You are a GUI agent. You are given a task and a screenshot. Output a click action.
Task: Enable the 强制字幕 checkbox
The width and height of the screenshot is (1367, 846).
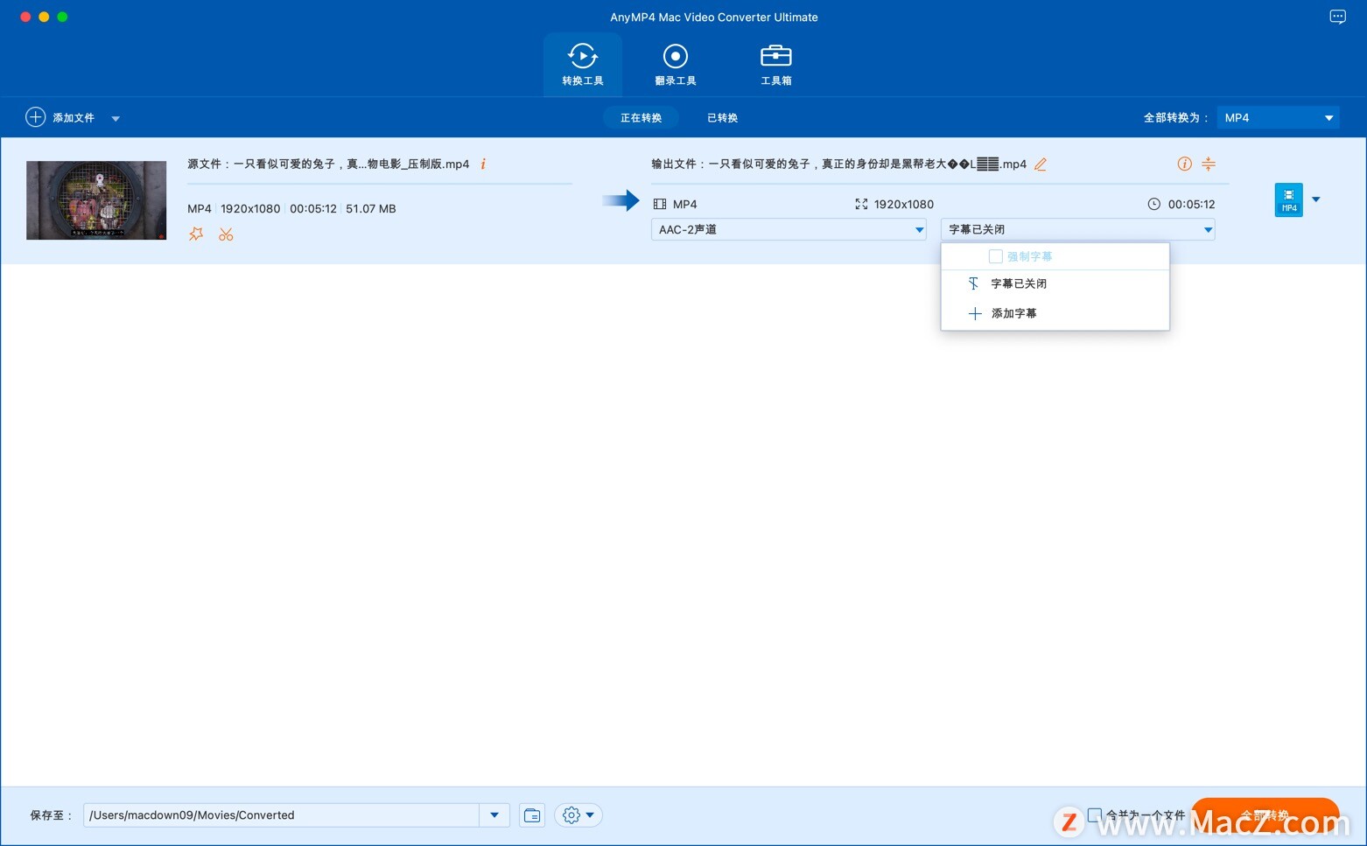click(x=995, y=255)
